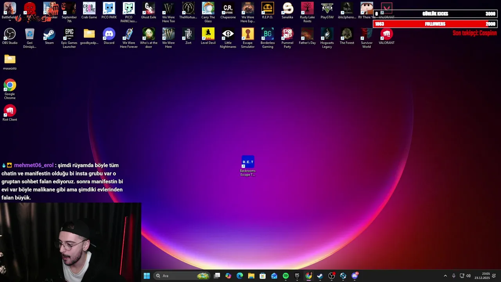Select the Steam desktop shortcut
This screenshot has height=282, width=501.
pyautogui.click(x=49, y=36)
